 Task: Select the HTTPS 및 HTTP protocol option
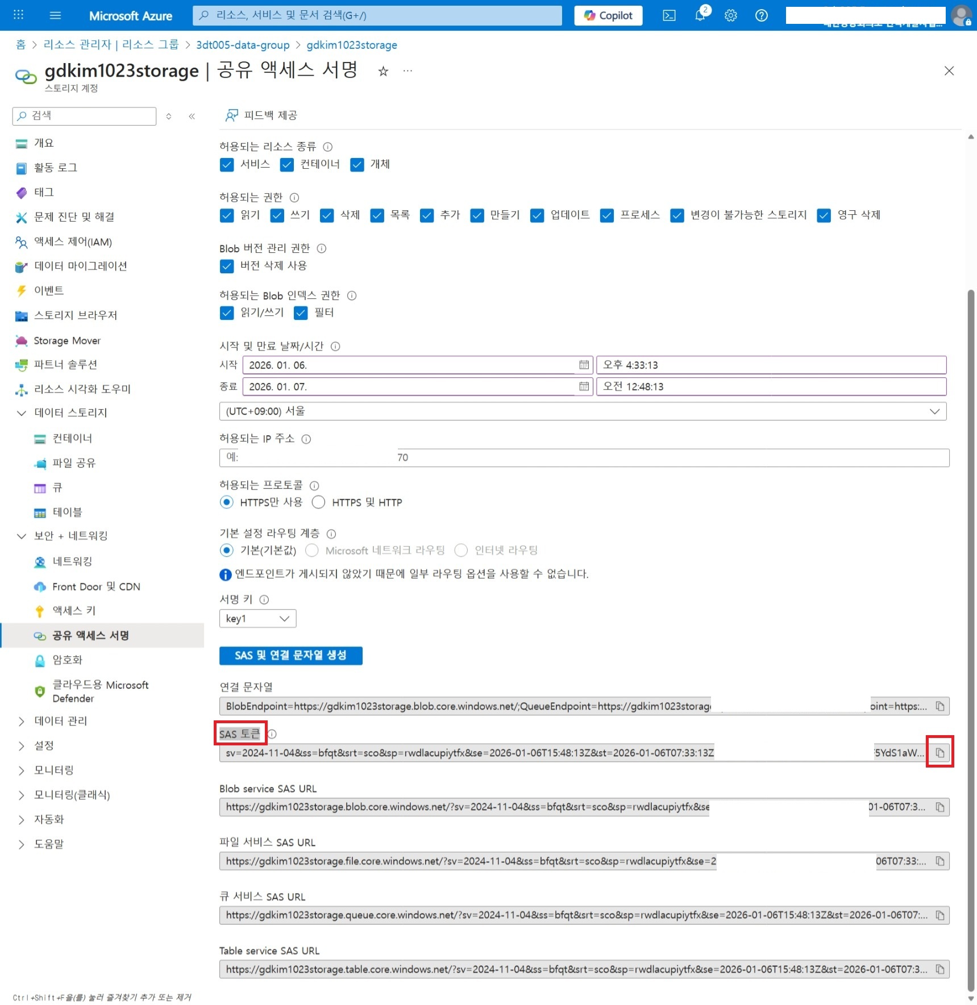pyautogui.click(x=318, y=502)
